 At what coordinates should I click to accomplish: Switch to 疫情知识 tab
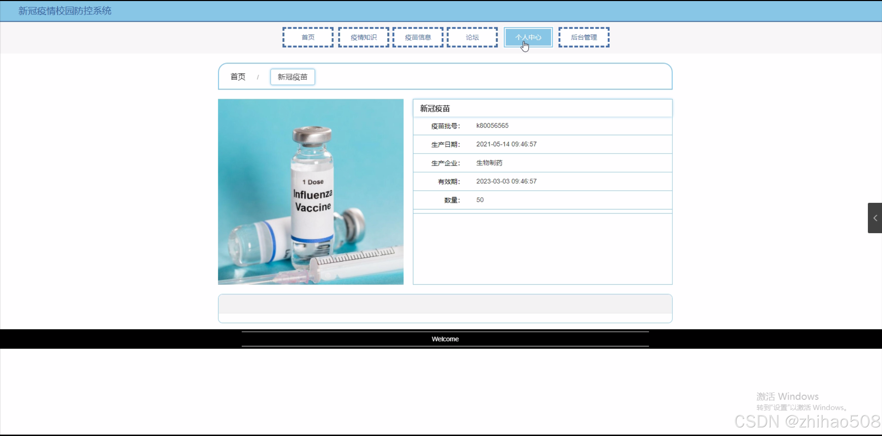click(x=364, y=37)
